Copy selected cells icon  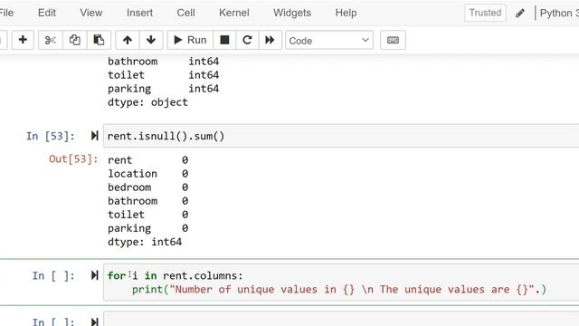pyautogui.click(x=74, y=40)
